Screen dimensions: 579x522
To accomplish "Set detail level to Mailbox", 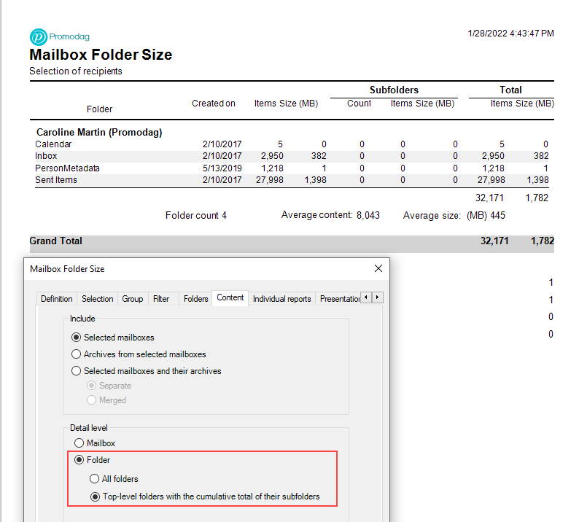I will [x=79, y=443].
